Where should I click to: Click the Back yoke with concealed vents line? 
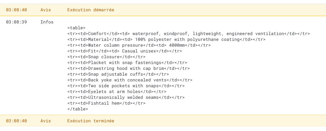tap(130, 80)
